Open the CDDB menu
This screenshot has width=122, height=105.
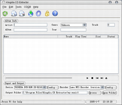click(27, 7)
